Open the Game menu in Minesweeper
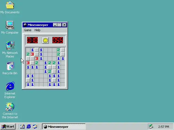 (28, 30)
